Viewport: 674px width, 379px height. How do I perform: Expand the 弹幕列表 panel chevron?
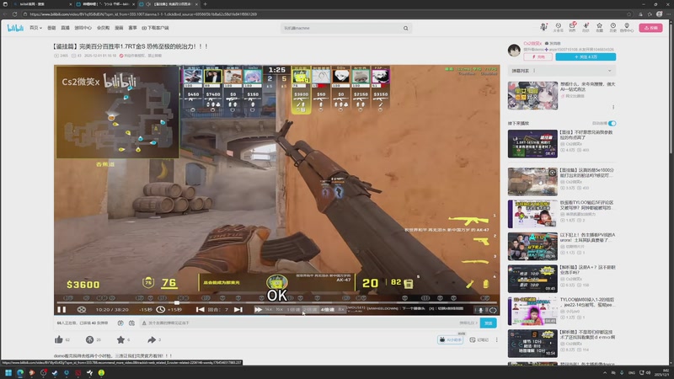click(609, 71)
